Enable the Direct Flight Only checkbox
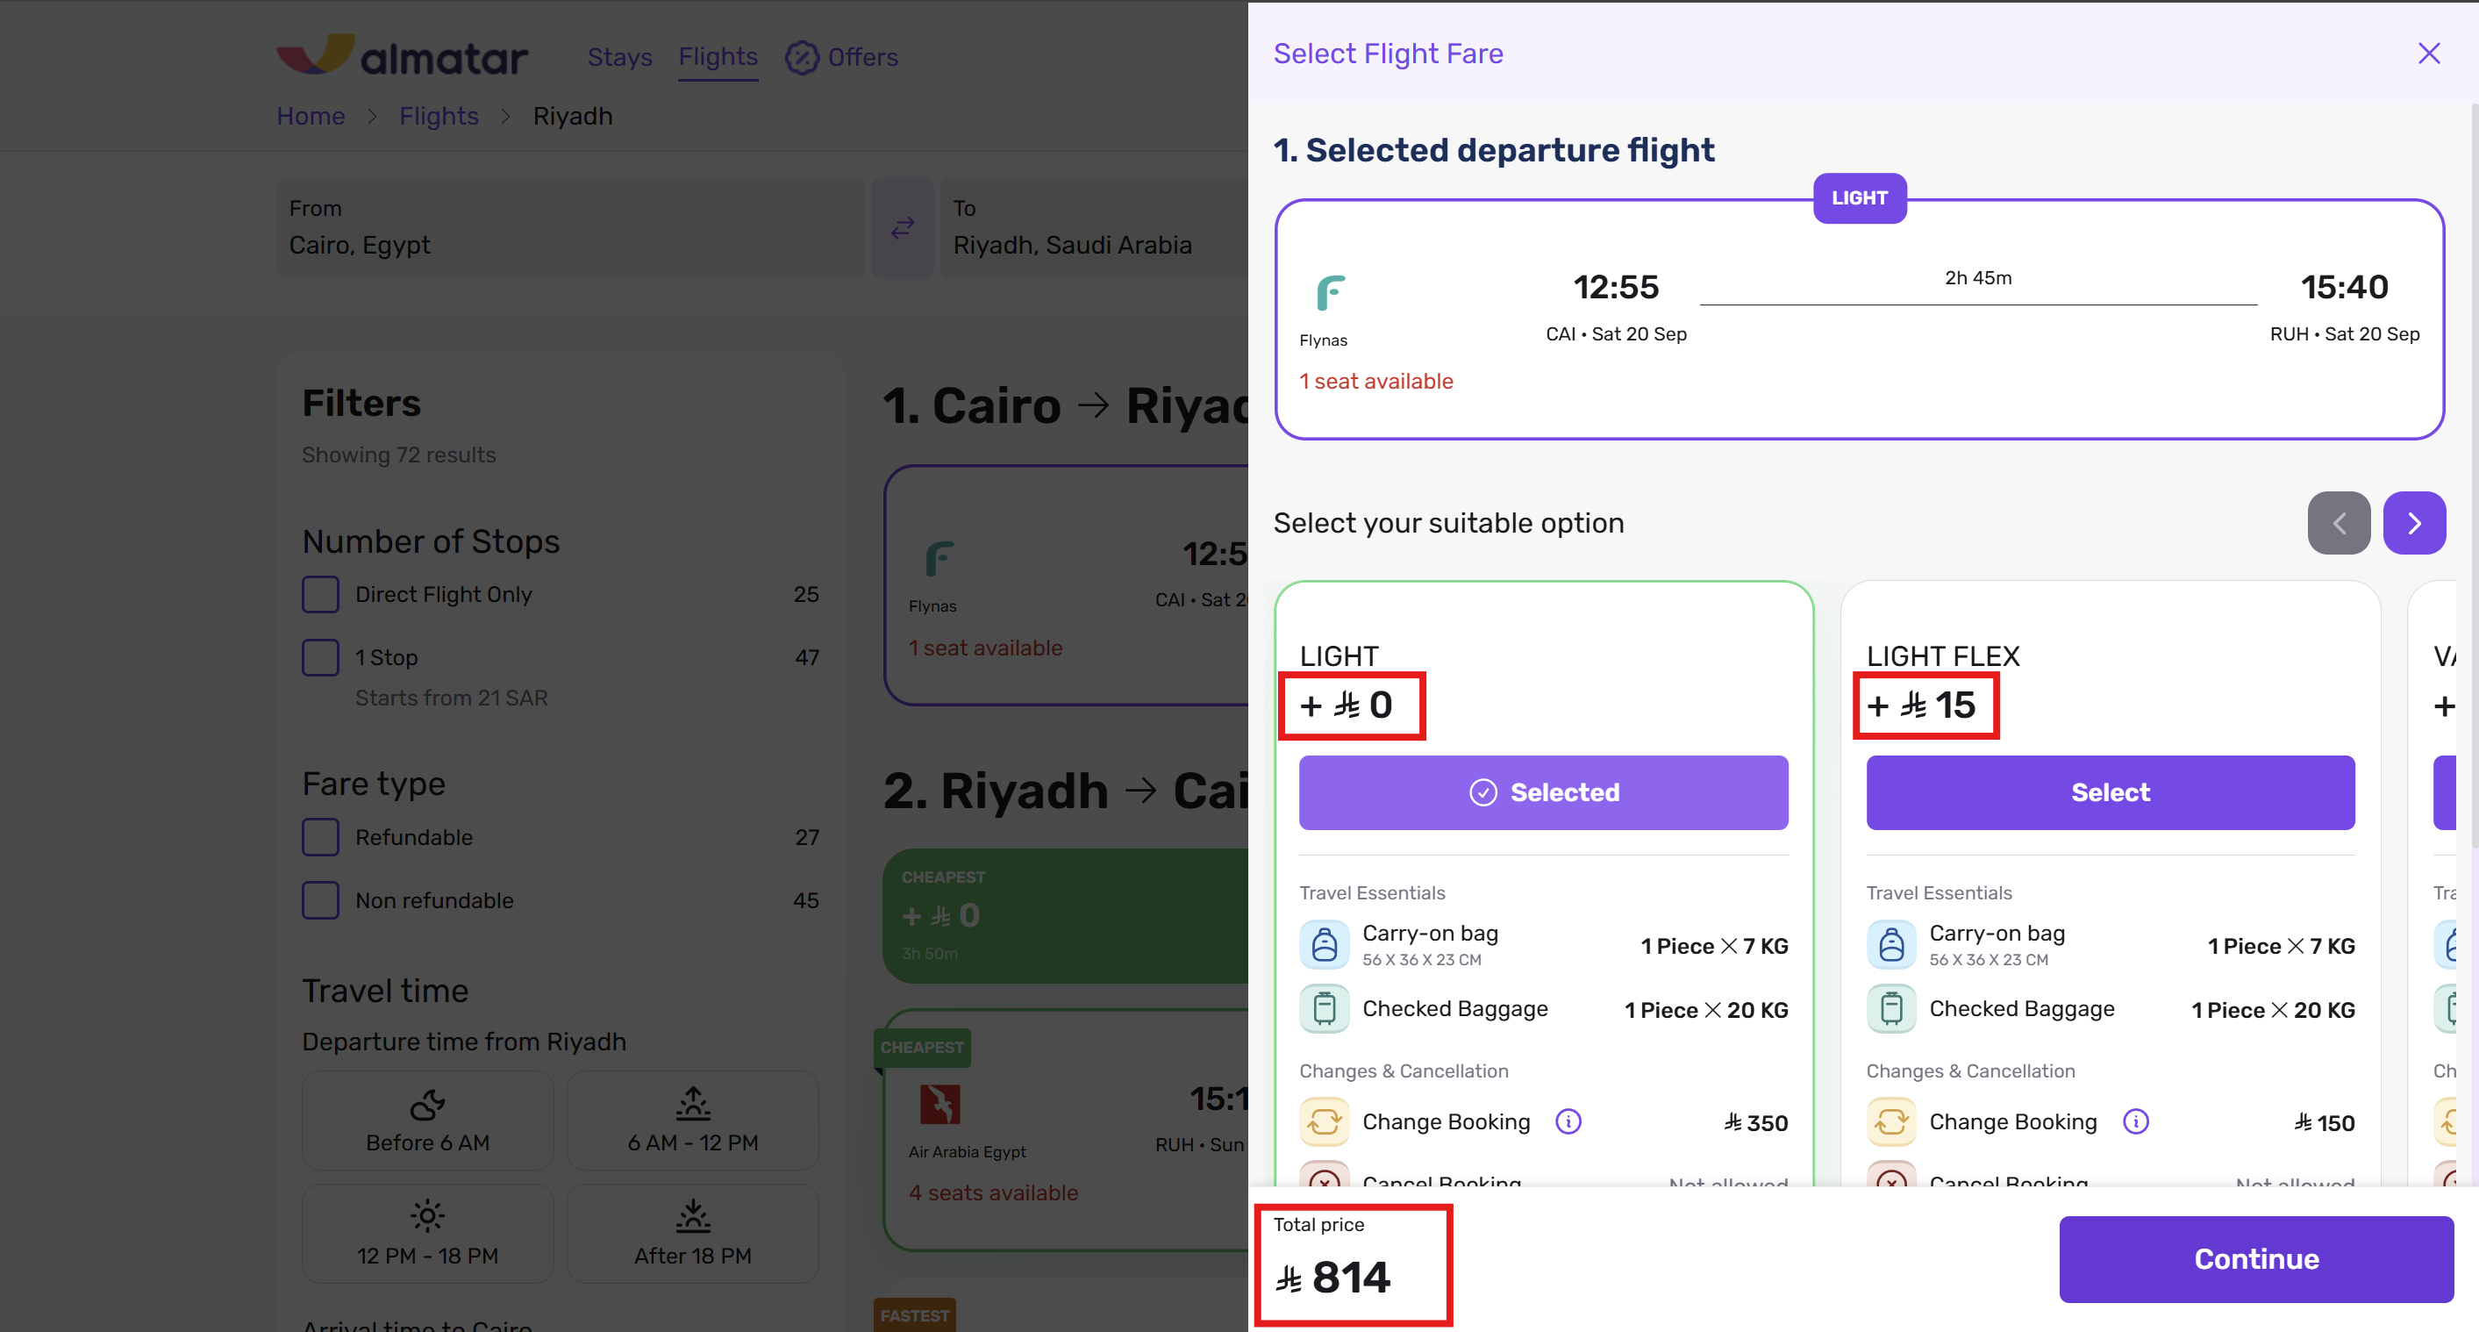Screen dimensions: 2479x1332 click(320, 595)
